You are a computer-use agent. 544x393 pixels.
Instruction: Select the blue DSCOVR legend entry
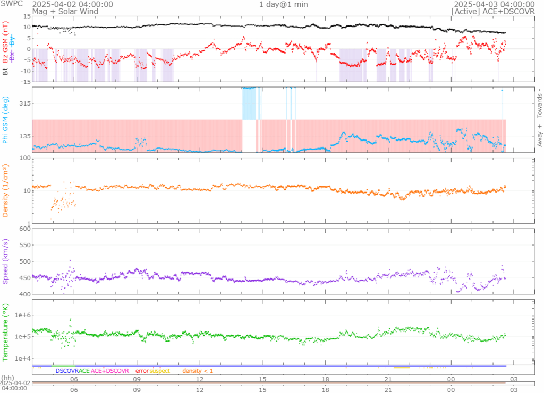pos(66,371)
